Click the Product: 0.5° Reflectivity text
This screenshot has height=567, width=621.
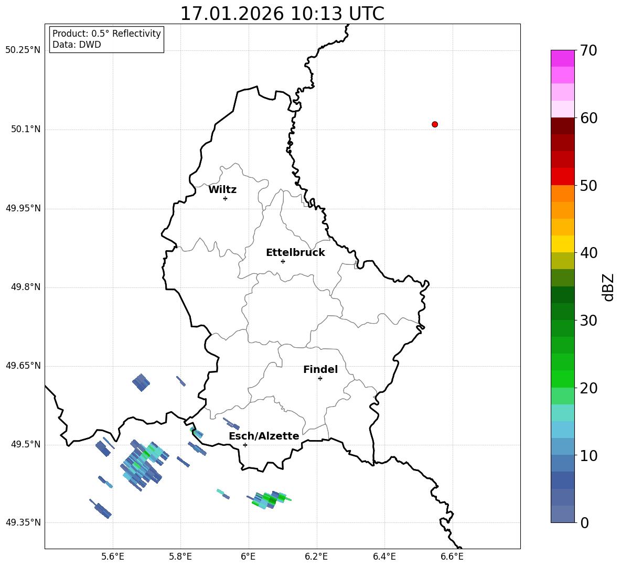106,34
